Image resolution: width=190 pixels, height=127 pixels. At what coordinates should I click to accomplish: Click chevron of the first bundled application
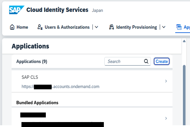point(166,118)
